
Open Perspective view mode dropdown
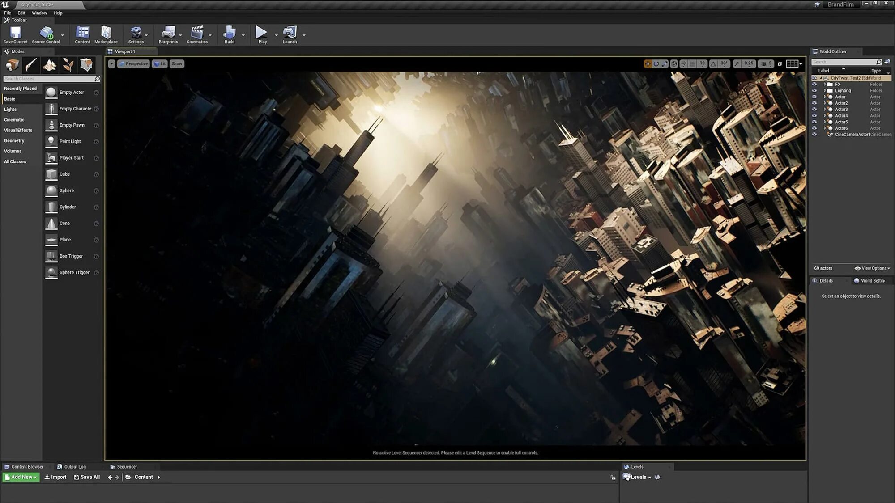click(x=133, y=64)
